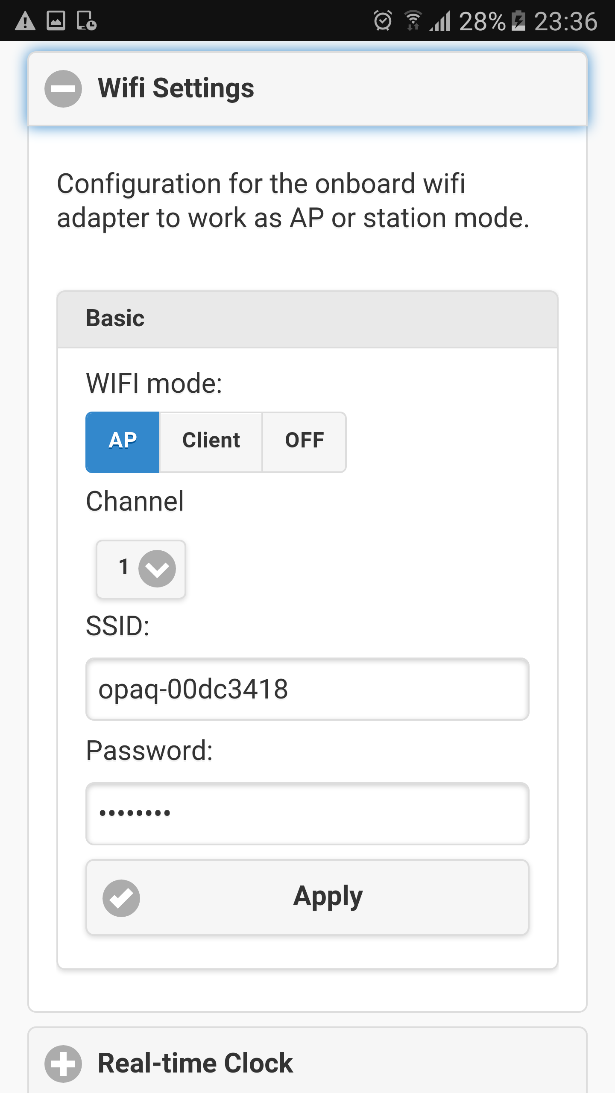Tap the battery charging icon
Image resolution: width=615 pixels, height=1093 pixels.
click(x=518, y=21)
